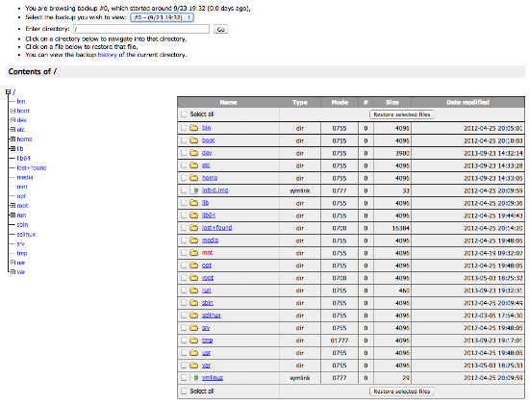This screenshot has height=405, width=529.
Task: Click the symlink file icon for initrd.img
Action: tap(194, 190)
